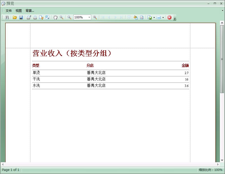Click the vertical scrollbar up arrow
225x174 pixels.
(x=222, y=23)
